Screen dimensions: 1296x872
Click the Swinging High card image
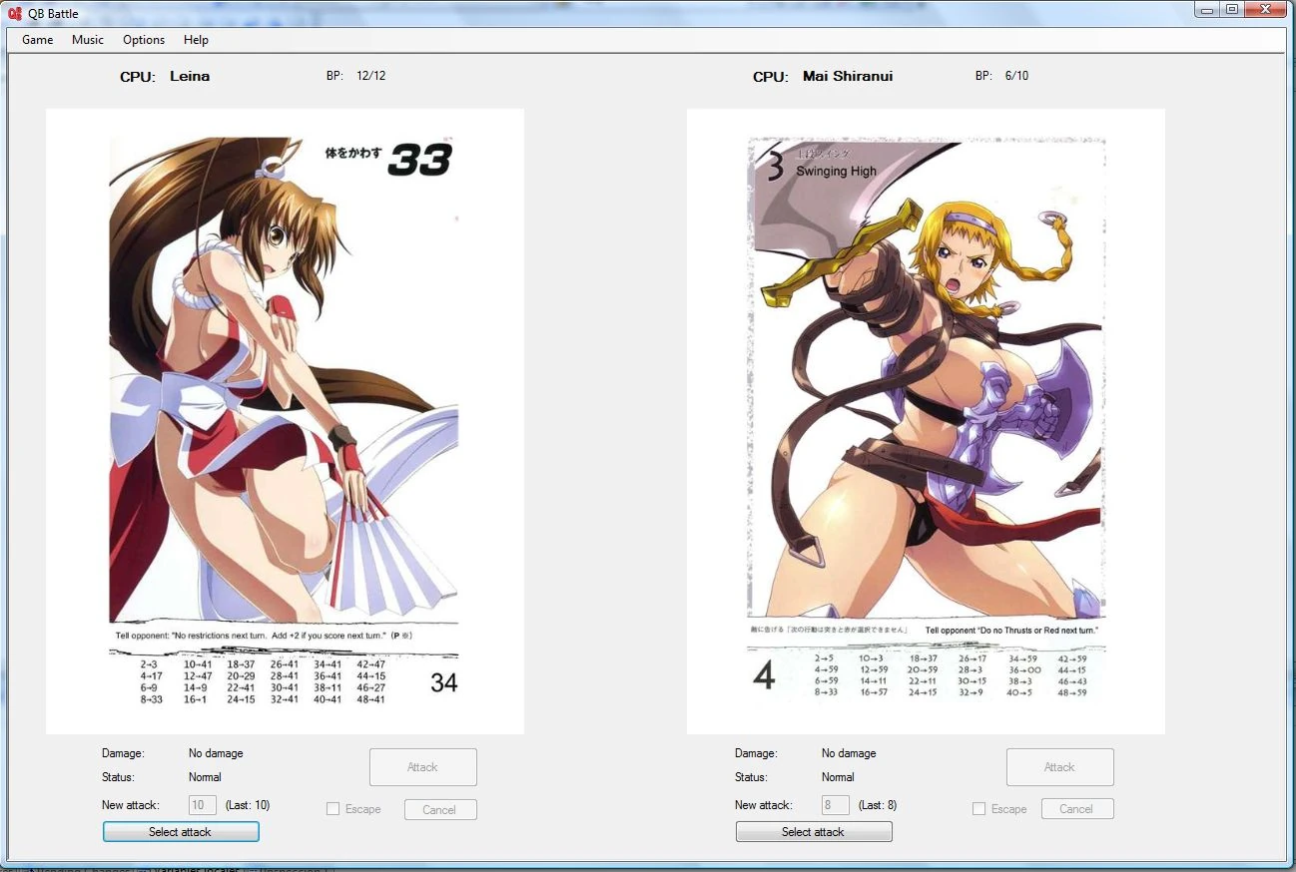click(x=926, y=422)
